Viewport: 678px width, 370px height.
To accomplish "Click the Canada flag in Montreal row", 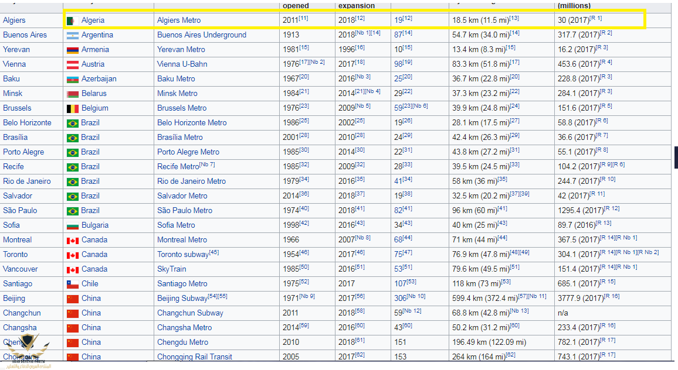I will click(x=72, y=241).
